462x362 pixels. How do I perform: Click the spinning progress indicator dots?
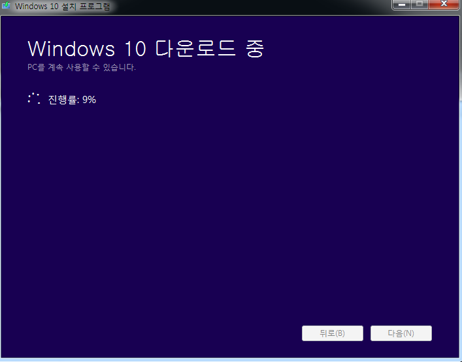click(34, 98)
